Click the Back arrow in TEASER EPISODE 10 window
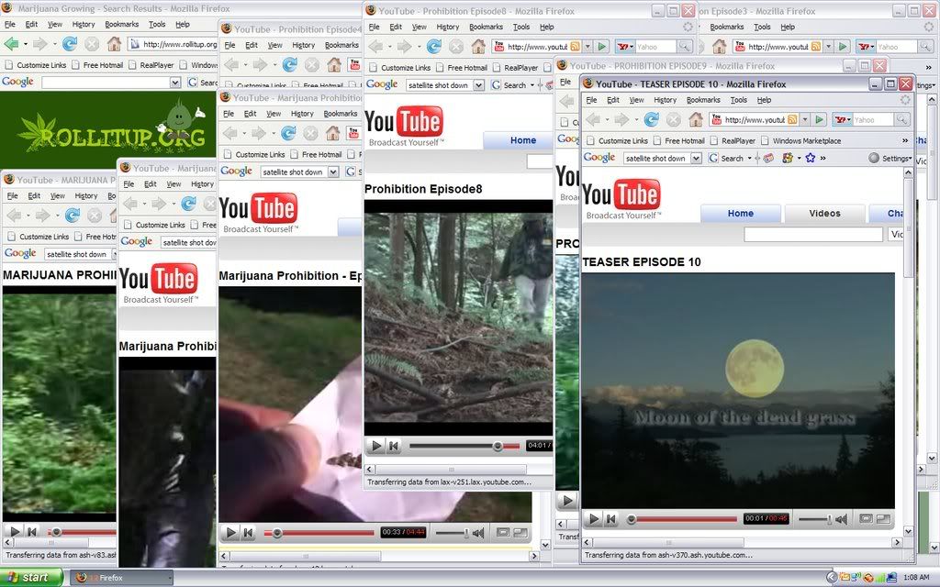 click(593, 120)
